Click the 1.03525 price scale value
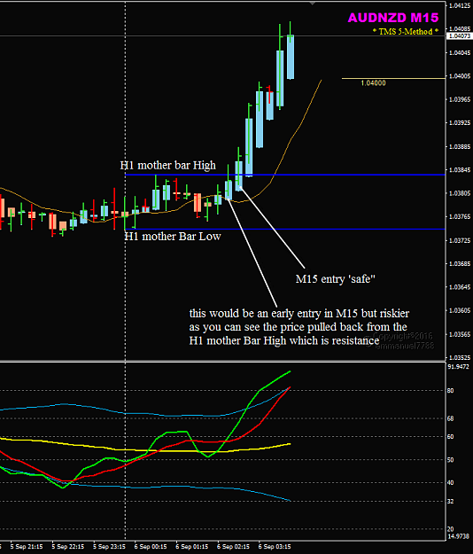The width and height of the screenshot is (473, 554). 460,358
